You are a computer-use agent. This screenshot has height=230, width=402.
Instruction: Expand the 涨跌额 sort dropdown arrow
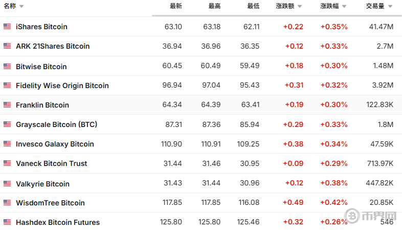pos(300,7)
